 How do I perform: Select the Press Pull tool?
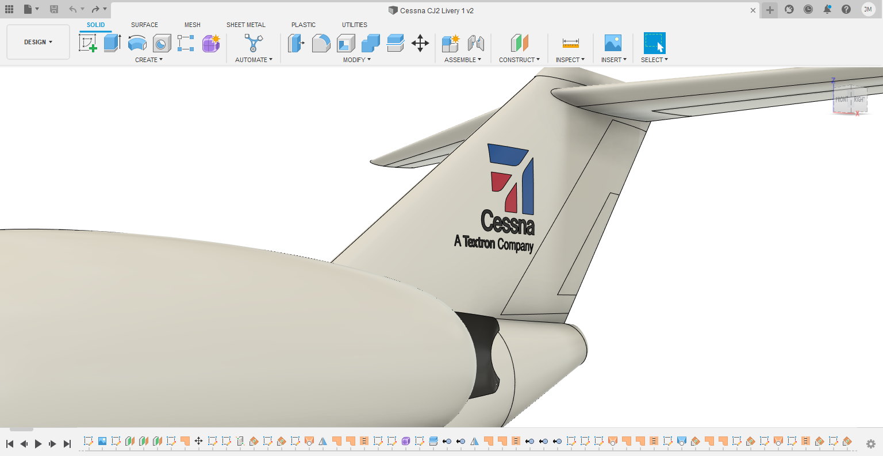tap(296, 43)
